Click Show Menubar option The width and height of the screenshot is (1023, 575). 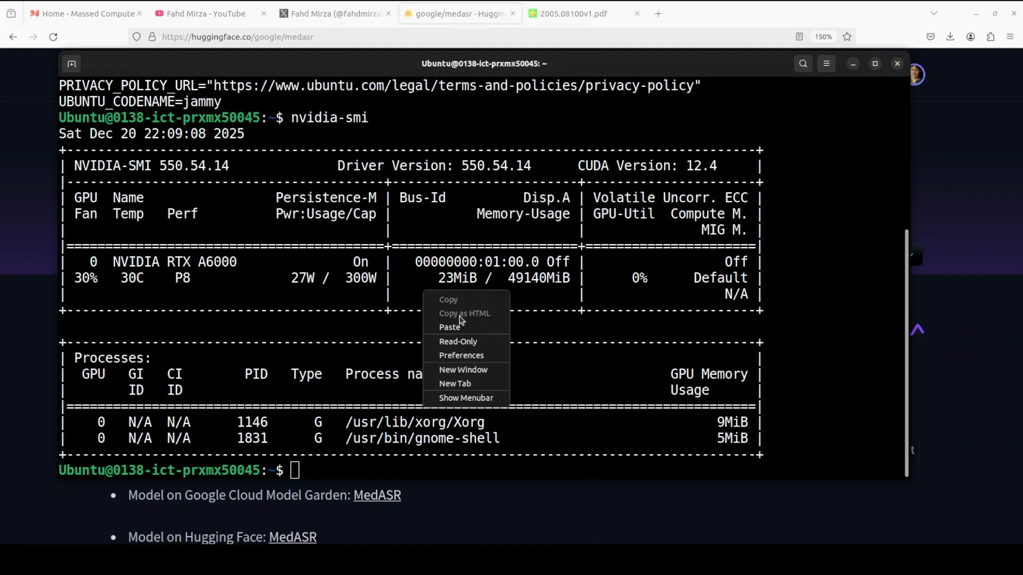466,398
